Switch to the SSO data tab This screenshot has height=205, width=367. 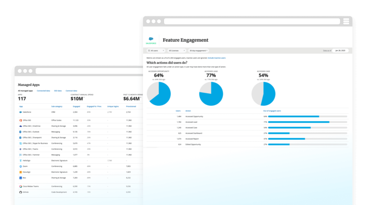58,91
